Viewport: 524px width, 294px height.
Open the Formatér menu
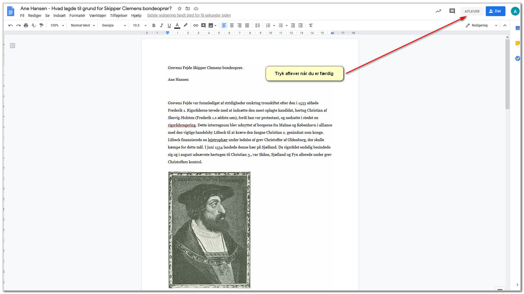click(77, 16)
